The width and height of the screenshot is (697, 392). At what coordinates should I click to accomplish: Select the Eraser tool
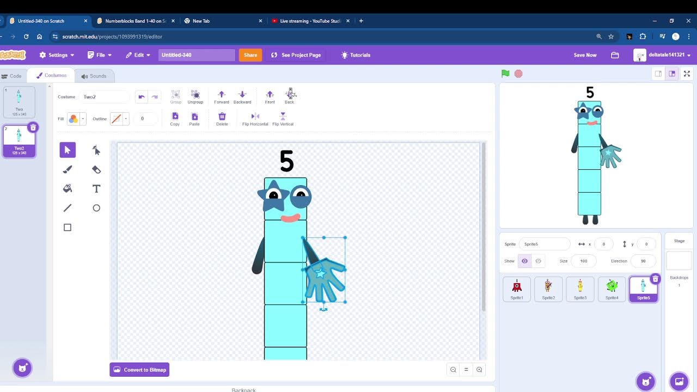96,169
